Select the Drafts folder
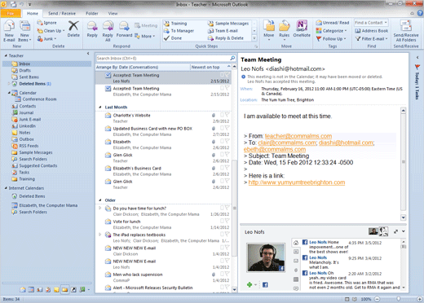The height and width of the screenshot is (303, 424). pos(25,70)
